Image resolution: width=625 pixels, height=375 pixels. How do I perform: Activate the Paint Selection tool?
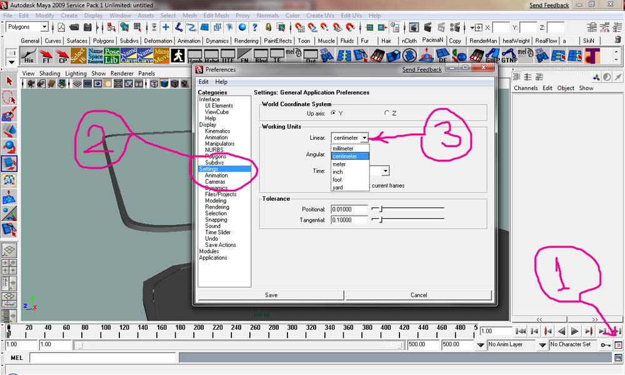click(9, 114)
